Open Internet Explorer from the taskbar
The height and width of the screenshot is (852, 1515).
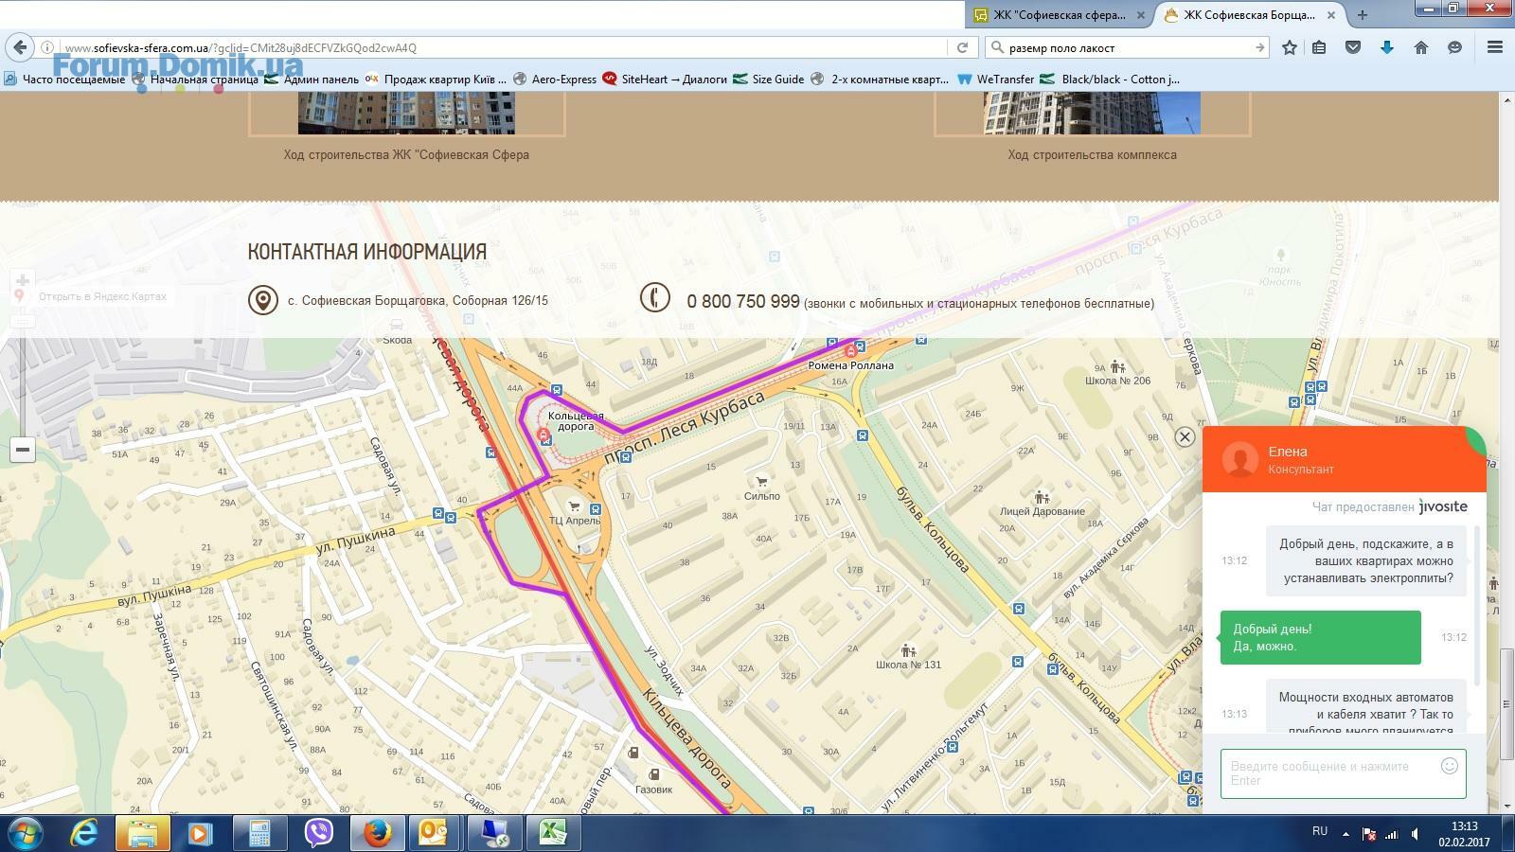tap(85, 833)
